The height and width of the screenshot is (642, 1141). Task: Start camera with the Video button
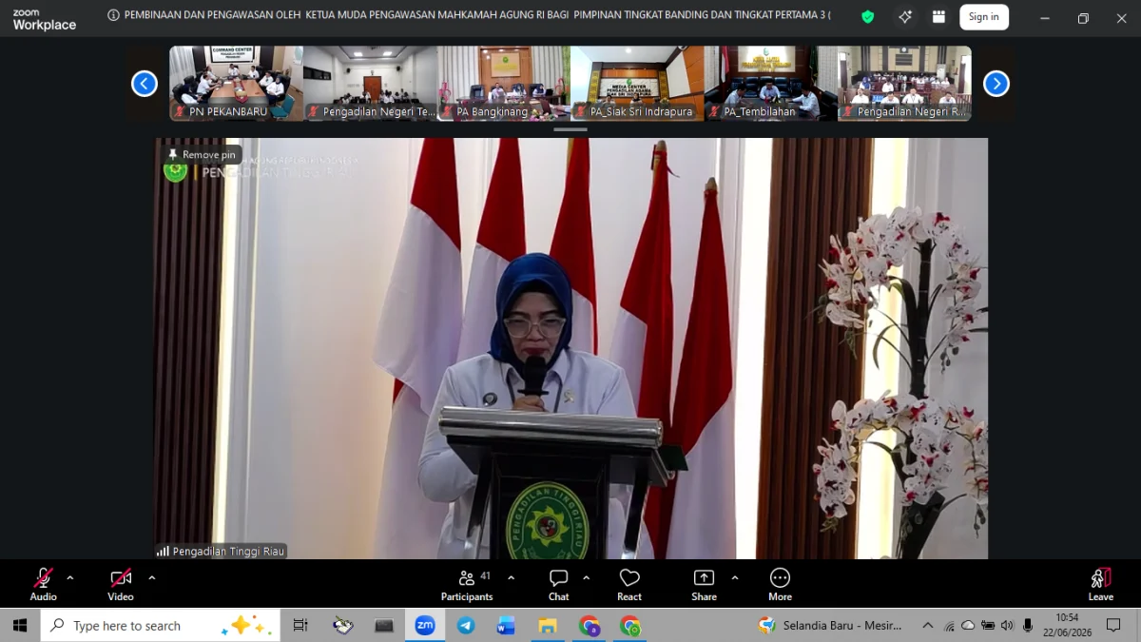[x=121, y=584]
